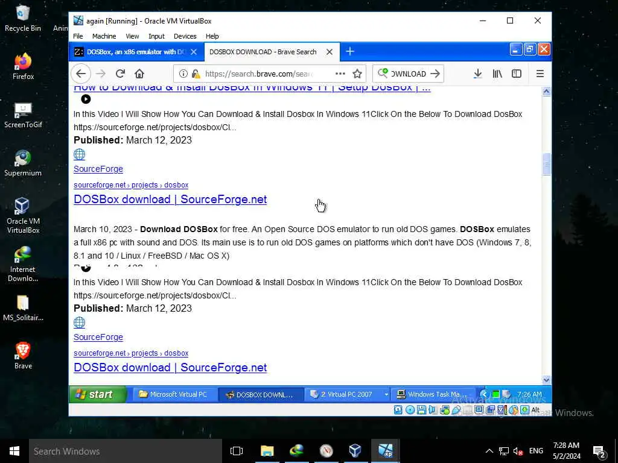
Task: Click VirtualBox USB devices indicator
Action: coord(456,410)
